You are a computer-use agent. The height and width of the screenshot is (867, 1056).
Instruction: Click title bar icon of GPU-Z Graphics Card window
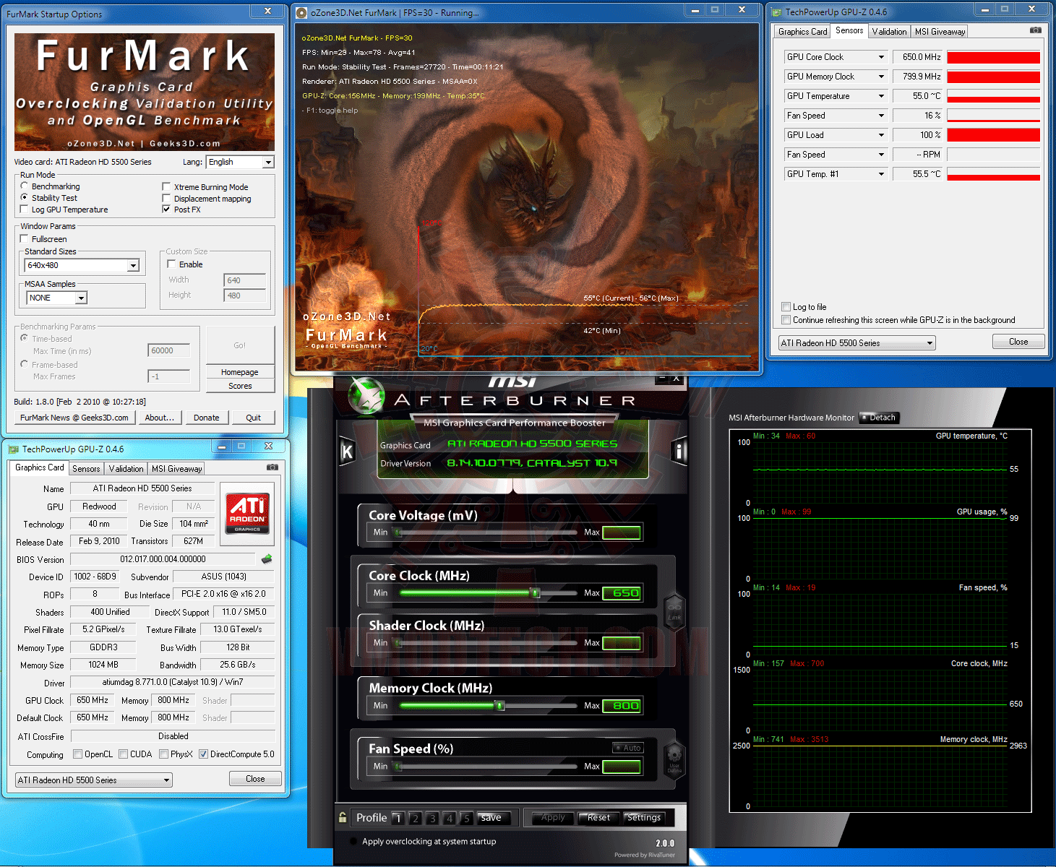(14, 449)
